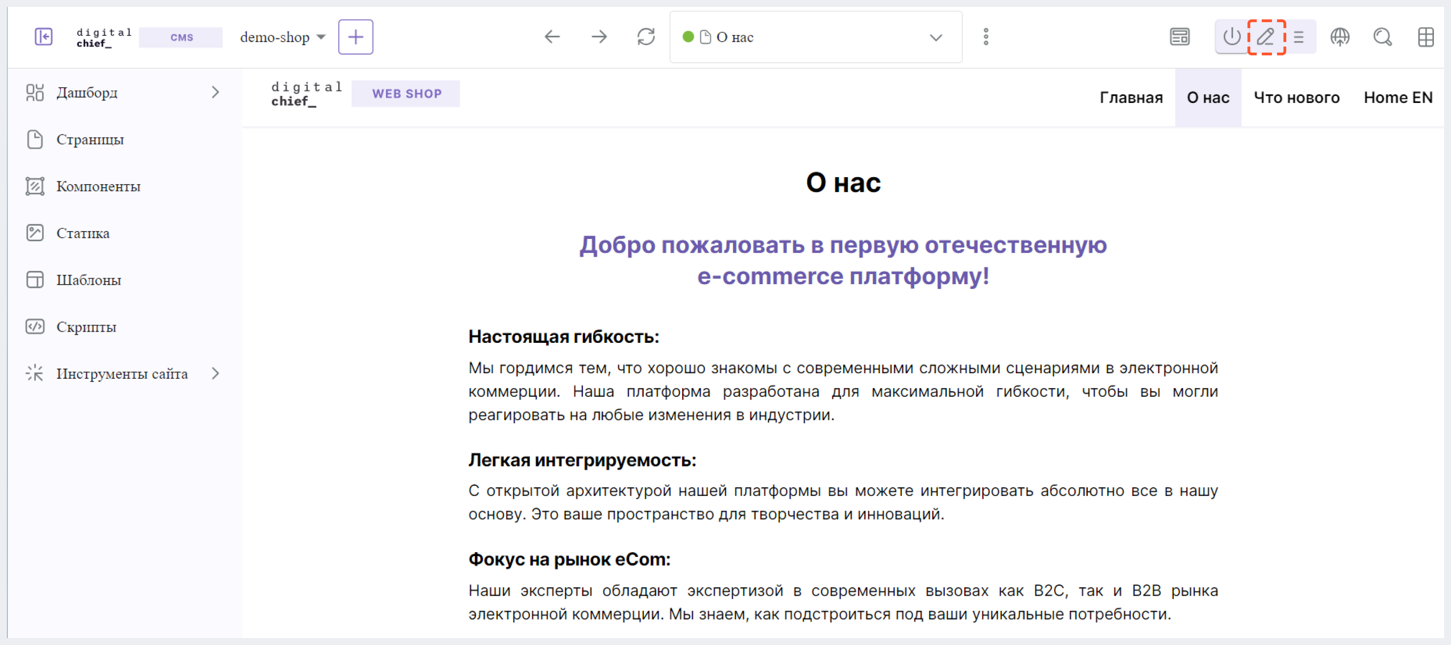The width and height of the screenshot is (1451, 645).
Task: Click the Компоненты icon
Action: point(35,186)
